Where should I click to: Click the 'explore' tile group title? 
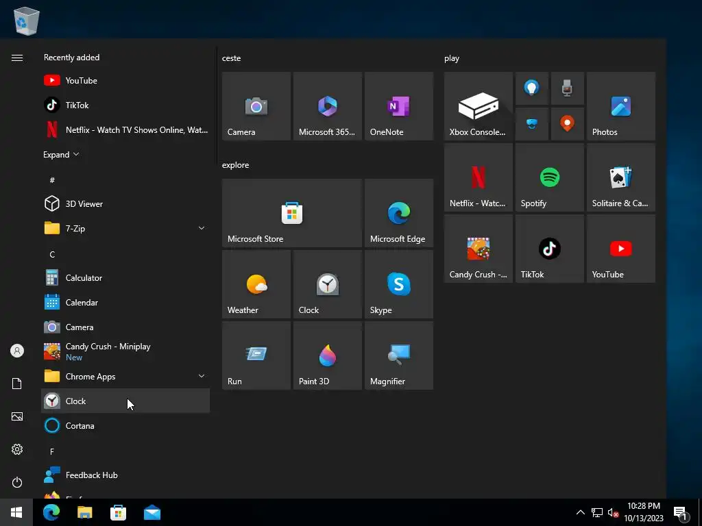point(236,165)
